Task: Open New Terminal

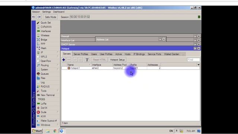Action: pos(48,95)
